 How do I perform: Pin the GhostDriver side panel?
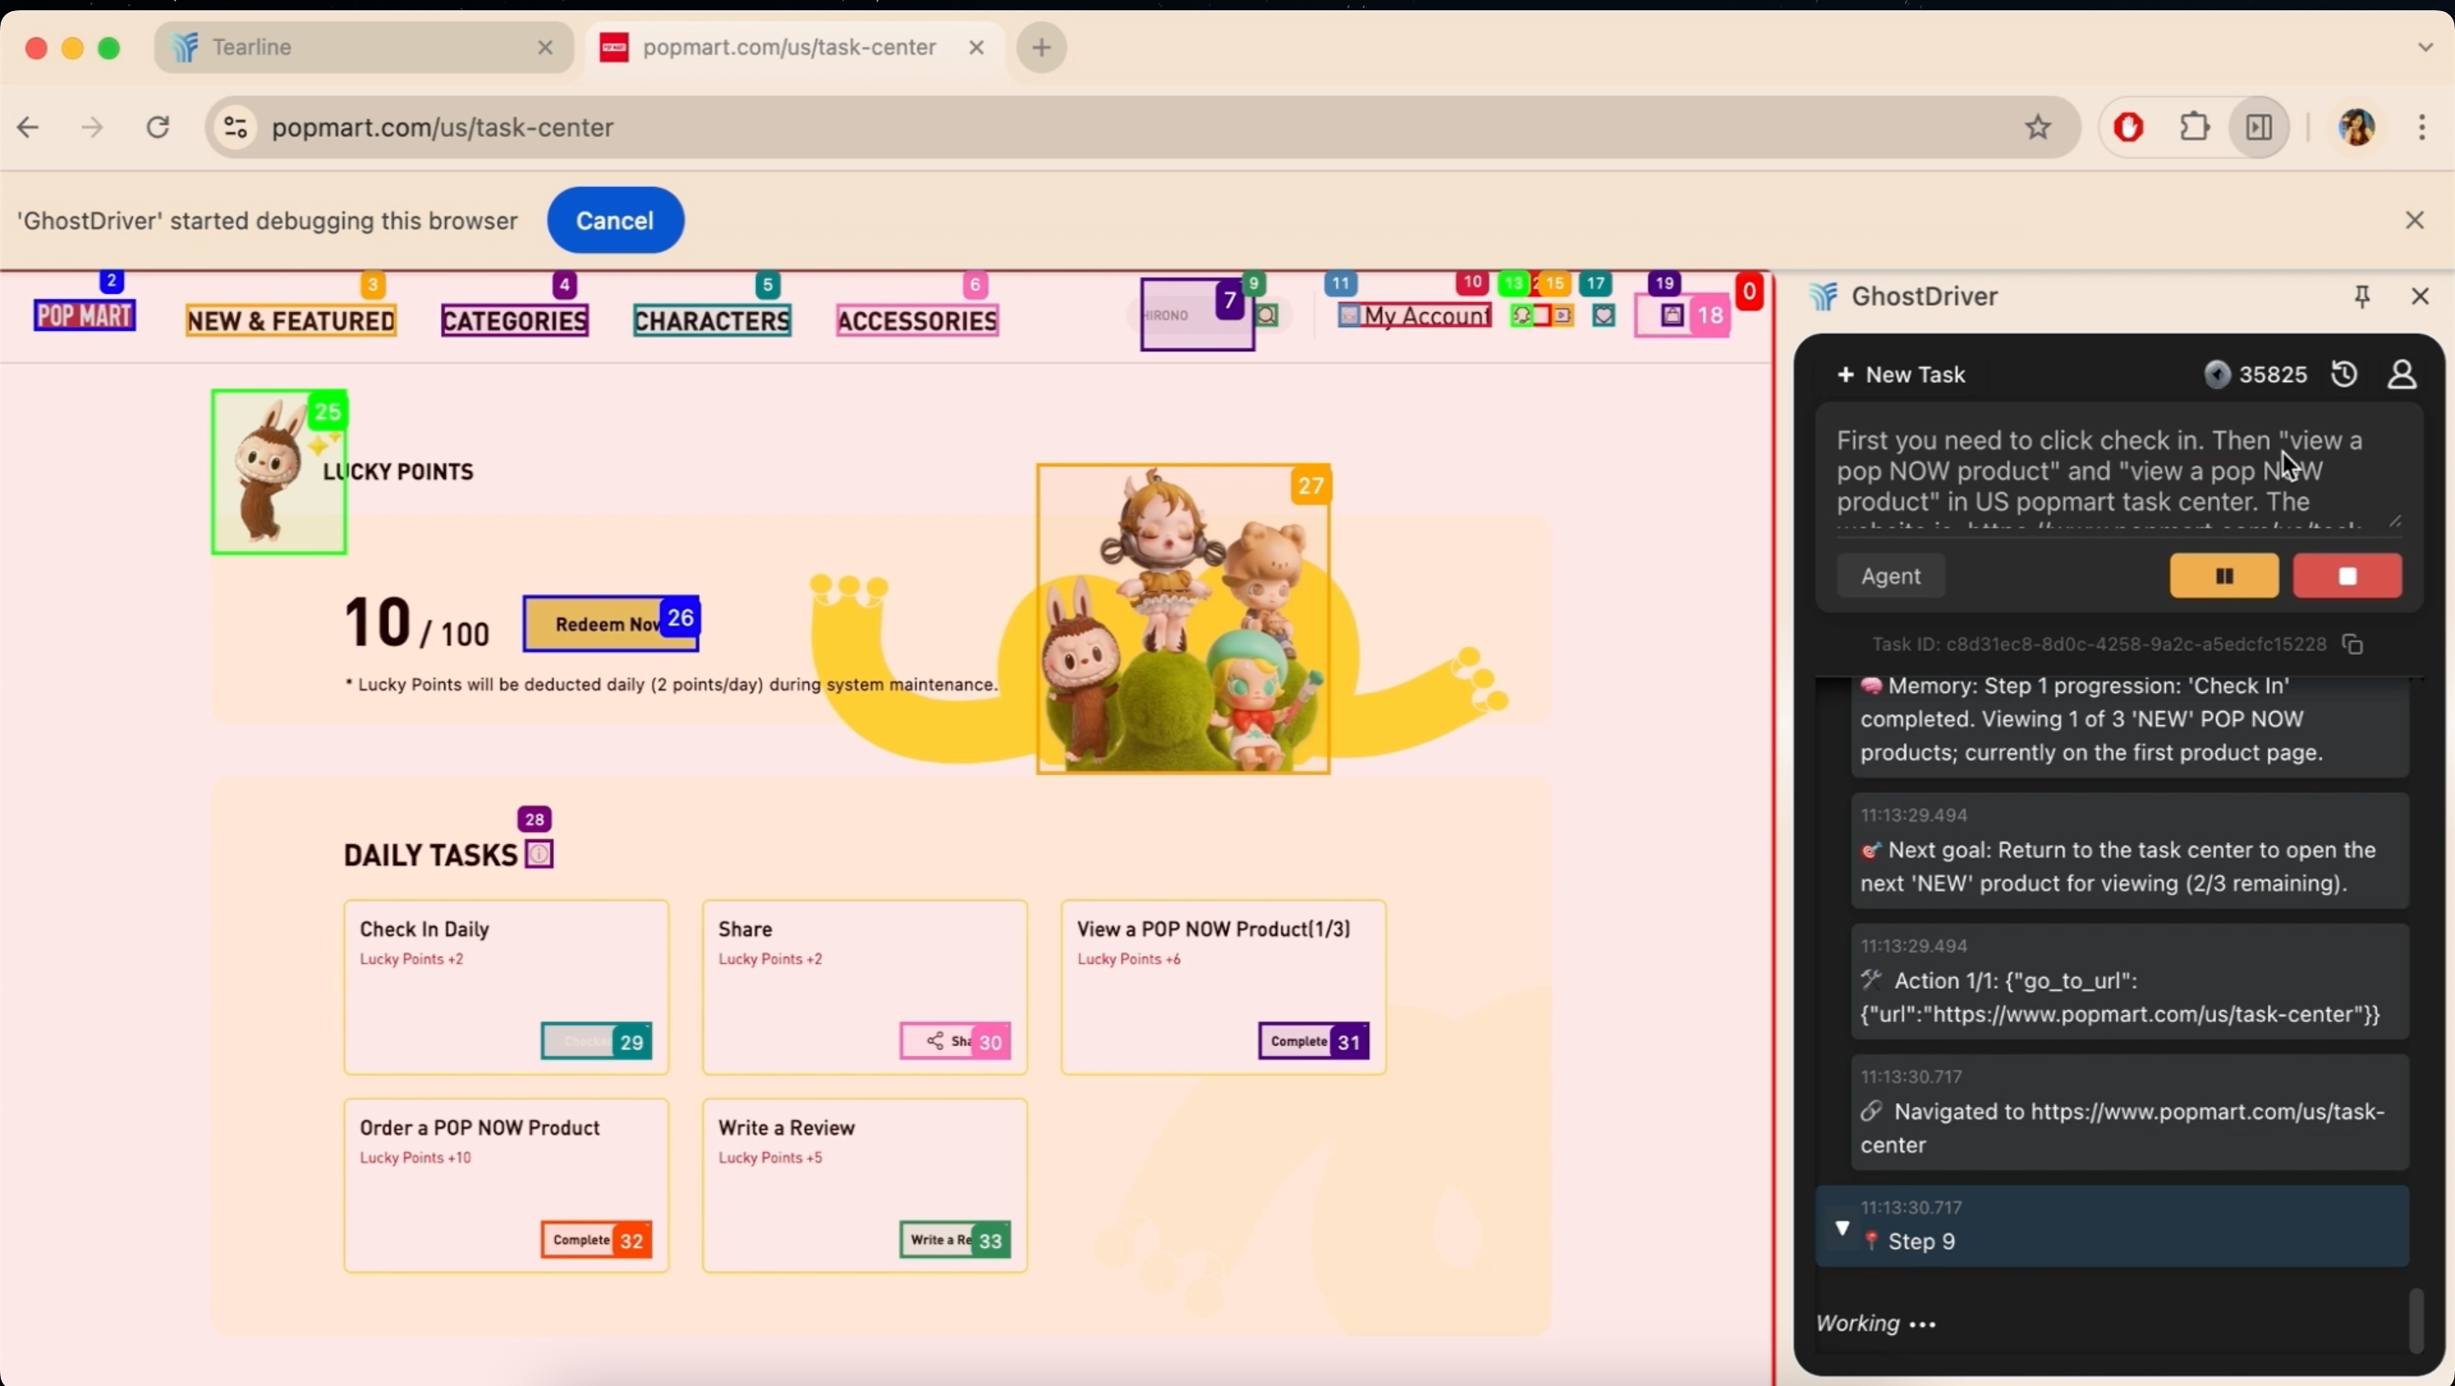2361,297
